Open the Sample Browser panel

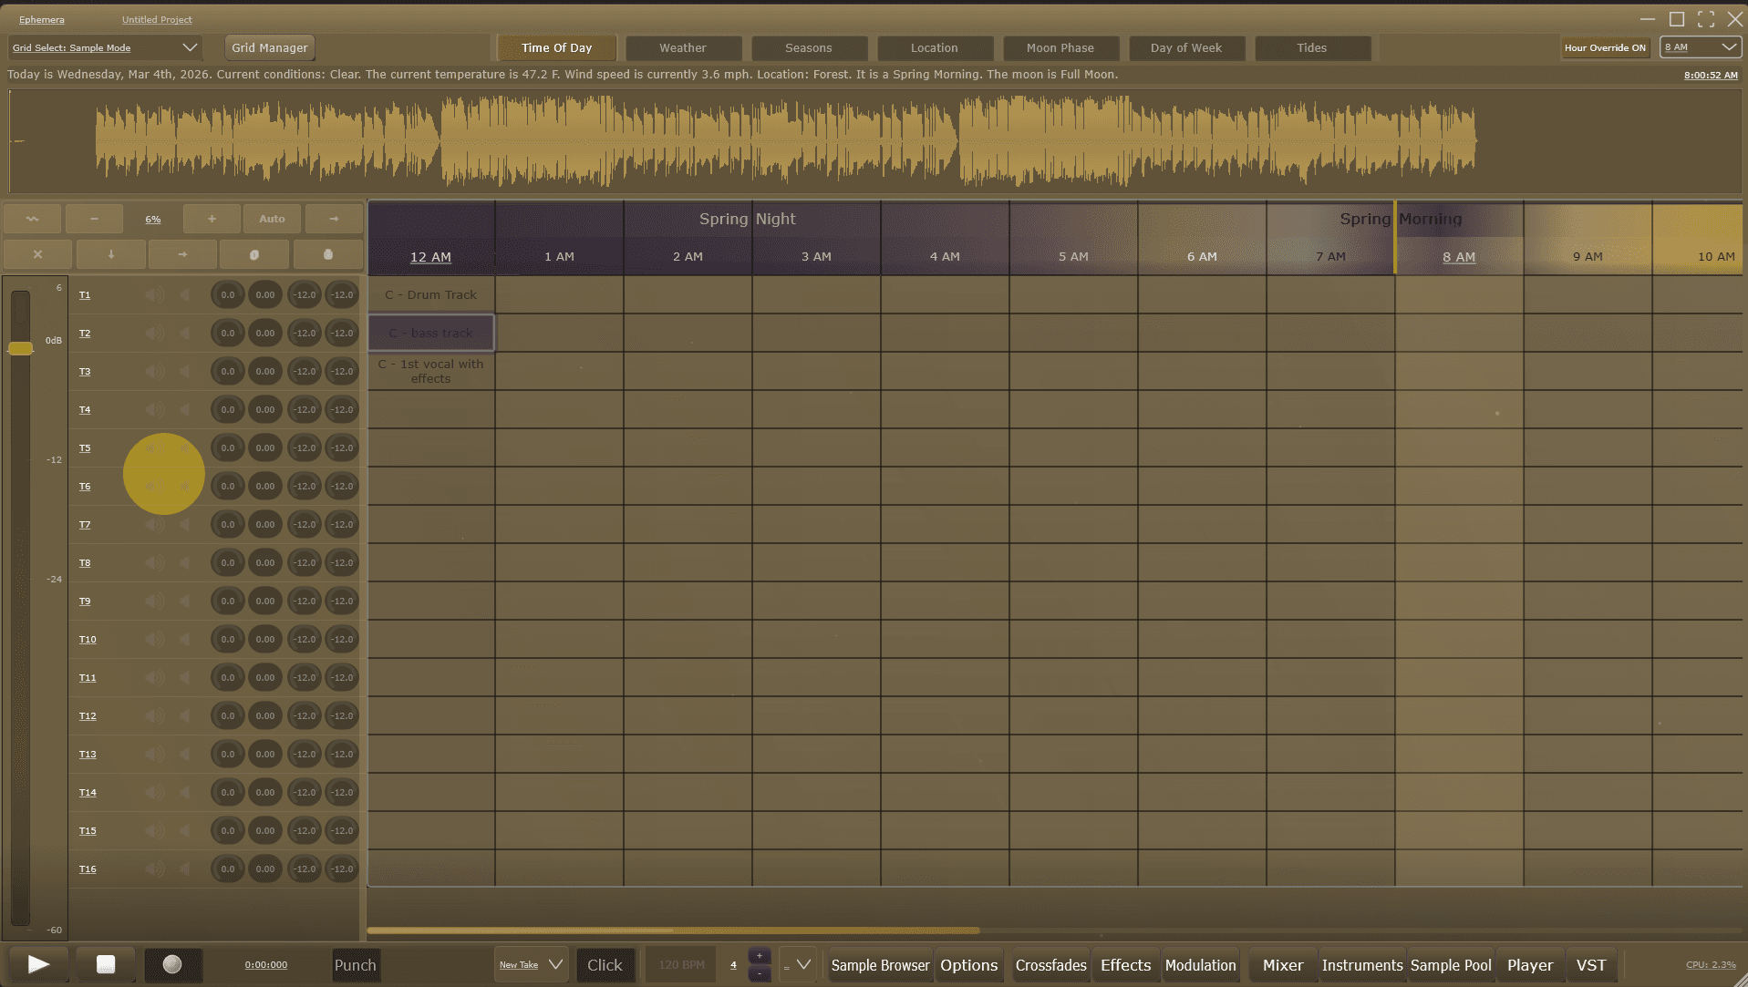[x=880, y=965]
